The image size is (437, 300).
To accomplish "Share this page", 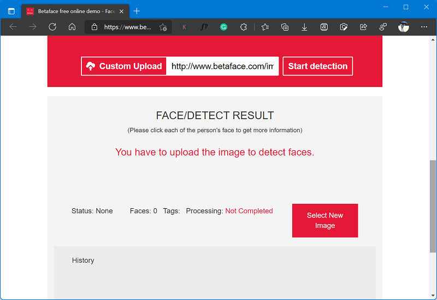I will click(x=363, y=27).
